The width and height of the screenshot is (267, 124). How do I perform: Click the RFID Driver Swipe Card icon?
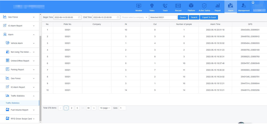pos(7,119)
